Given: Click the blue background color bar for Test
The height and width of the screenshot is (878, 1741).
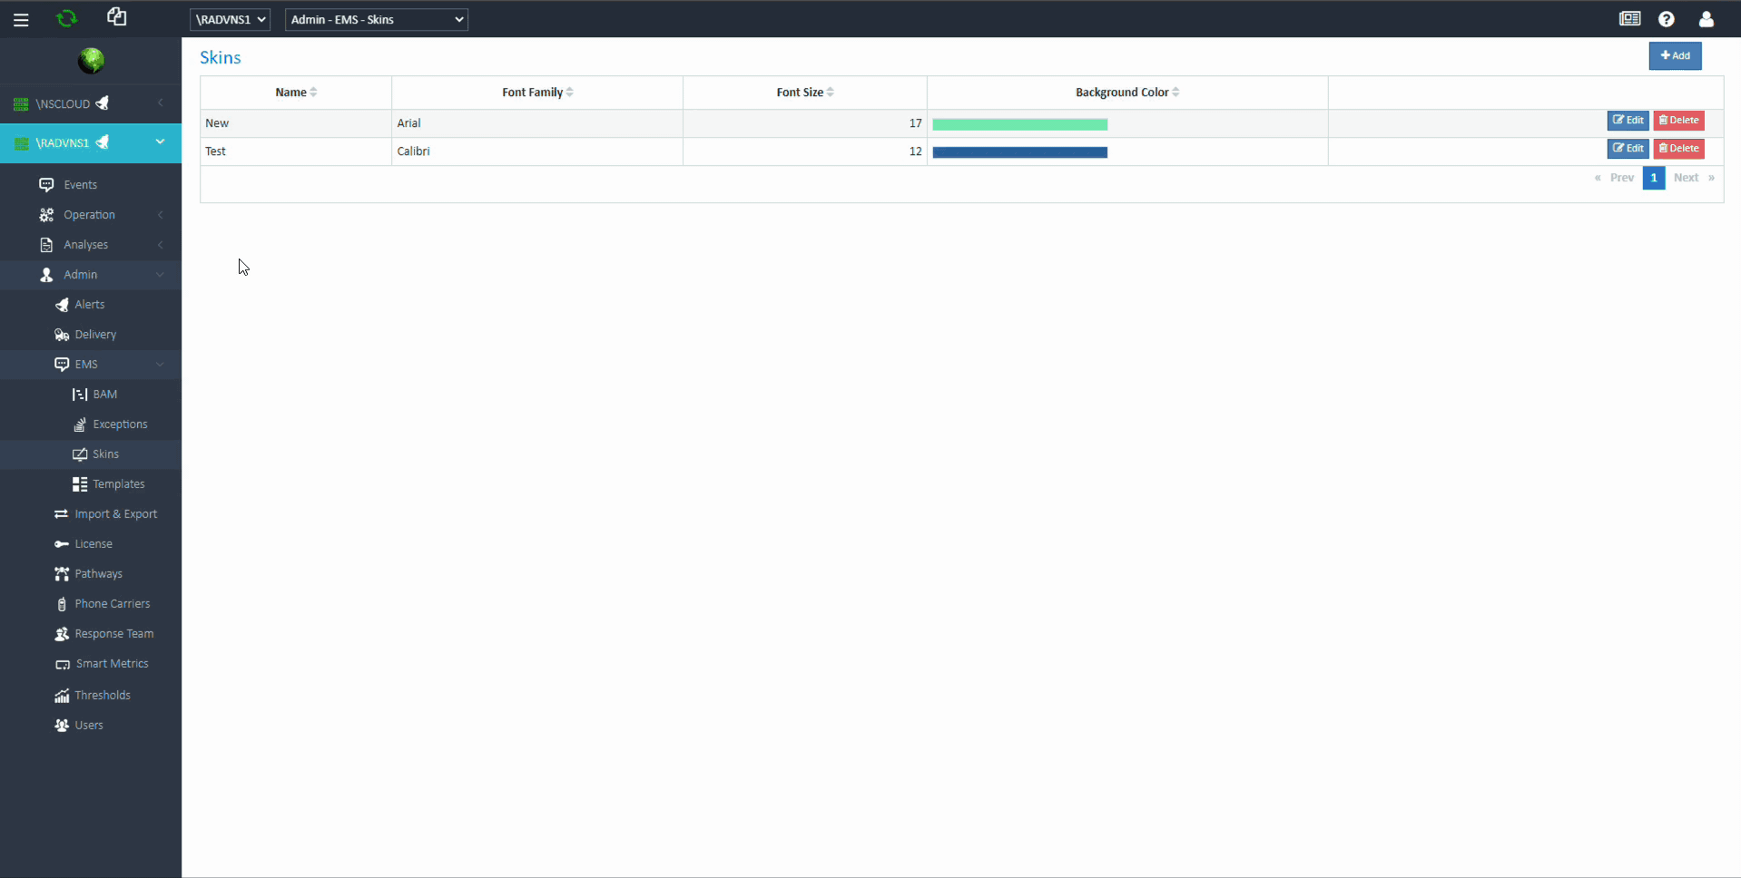Looking at the screenshot, I should 1020,152.
